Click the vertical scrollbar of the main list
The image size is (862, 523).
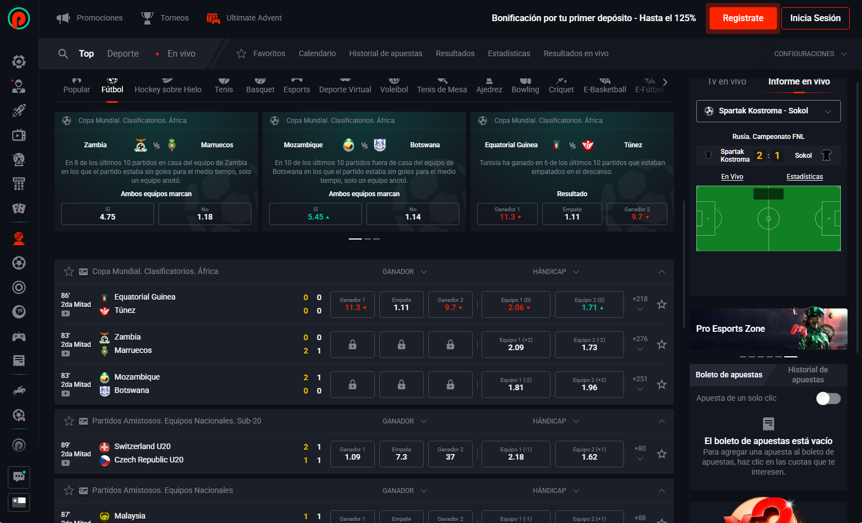pyautogui.click(x=684, y=264)
